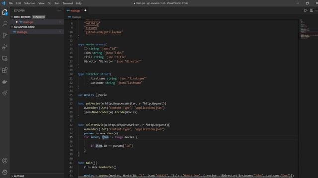Click the Split Editor Right icon
The width and height of the screenshot is (318, 178).
pos(312,10)
